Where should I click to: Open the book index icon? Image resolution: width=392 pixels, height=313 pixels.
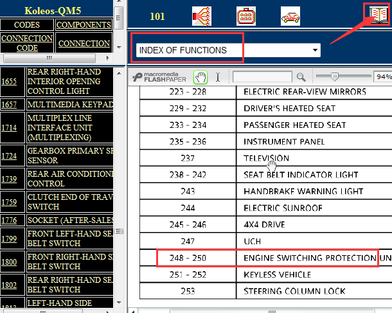375,14
